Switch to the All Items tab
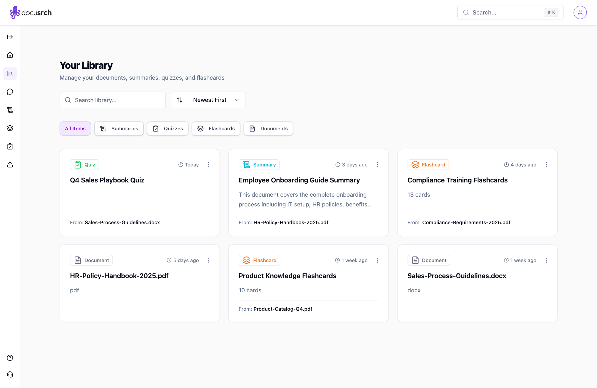 pyautogui.click(x=75, y=129)
